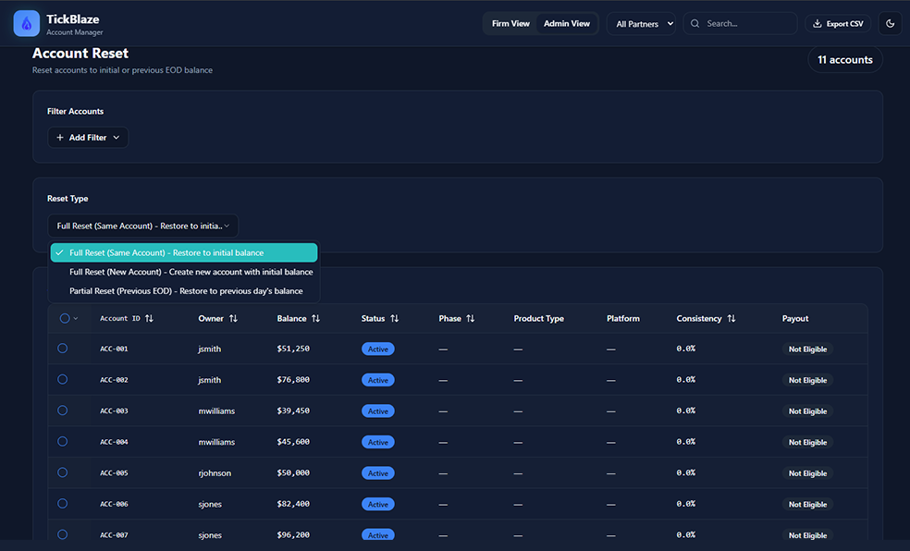Viewport: 910px width, 551px height.
Task: Click the TickBlaze flame logo icon
Action: 26,23
